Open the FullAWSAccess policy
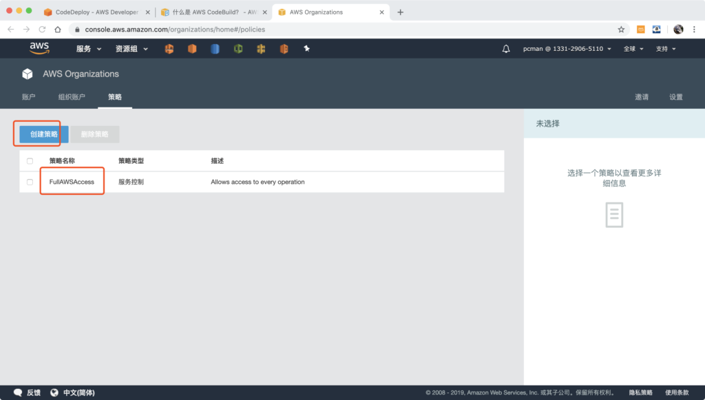This screenshot has height=400, width=705. 72,182
